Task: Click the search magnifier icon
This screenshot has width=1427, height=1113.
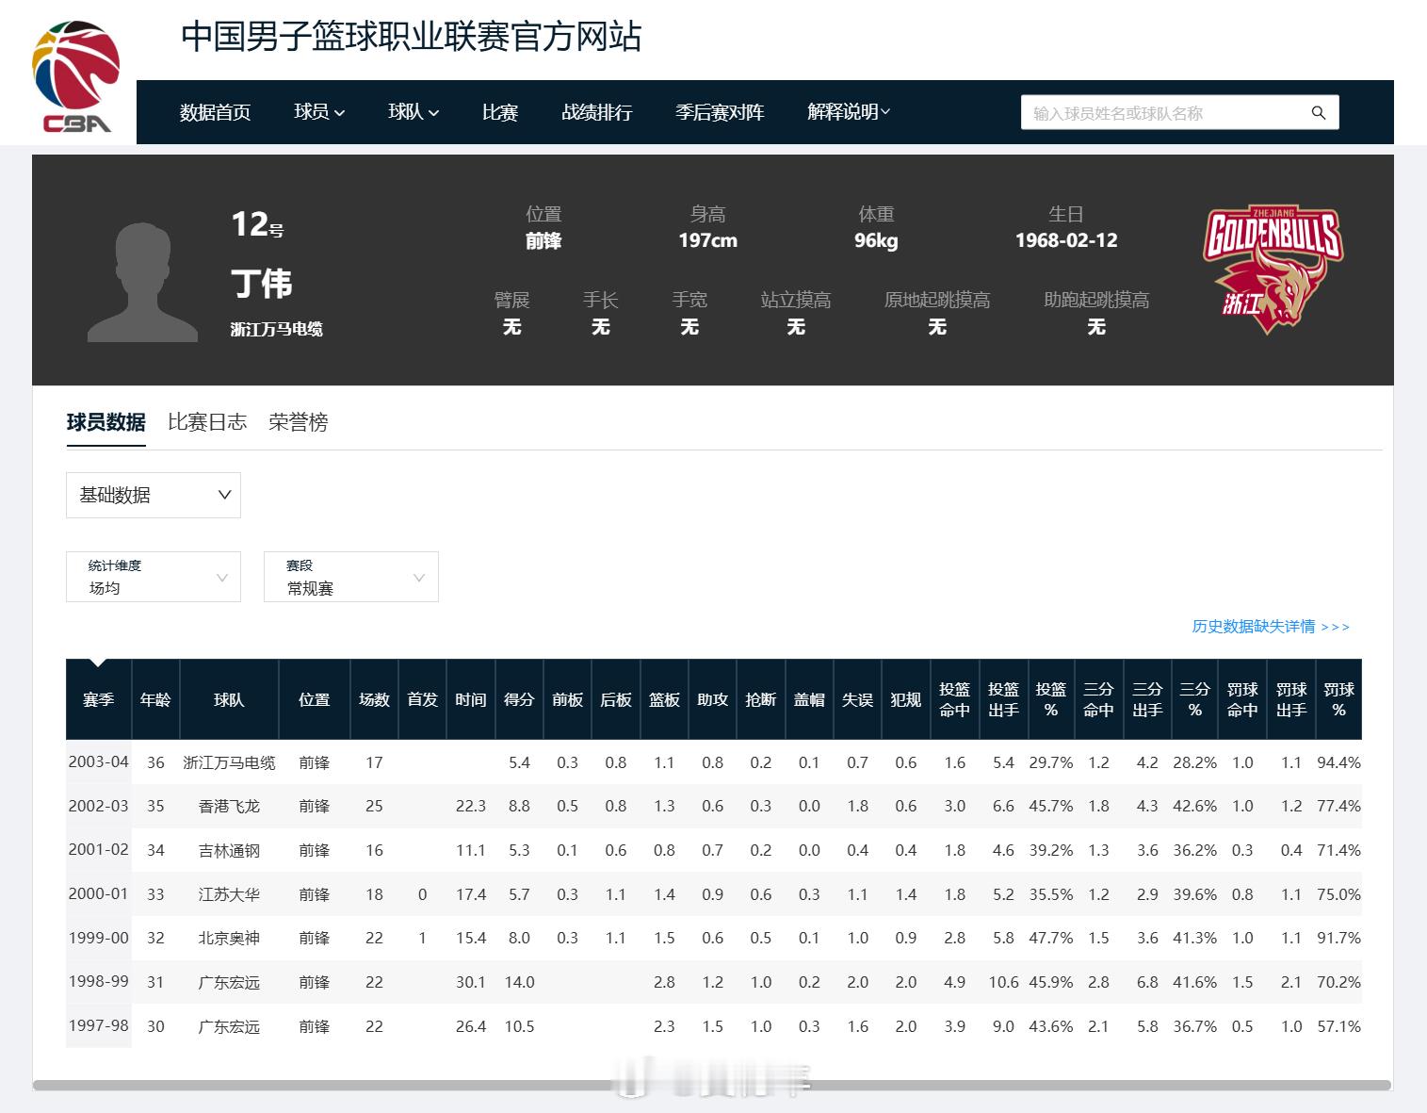Action: click(1319, 113)
